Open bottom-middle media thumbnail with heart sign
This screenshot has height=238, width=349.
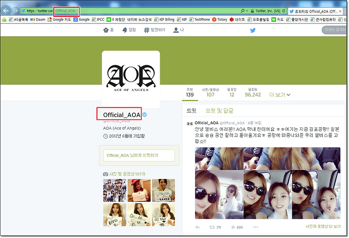tap(139, 215)
